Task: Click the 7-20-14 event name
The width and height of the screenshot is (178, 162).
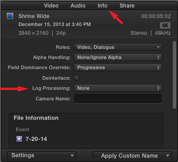Action: [36, 139]
